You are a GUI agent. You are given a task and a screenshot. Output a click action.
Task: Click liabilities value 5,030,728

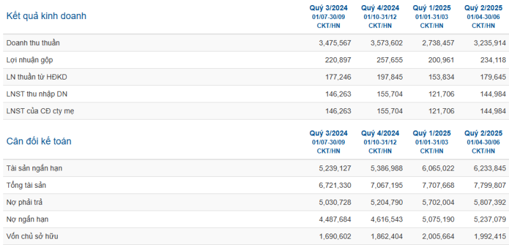click(x=335, y=202)
